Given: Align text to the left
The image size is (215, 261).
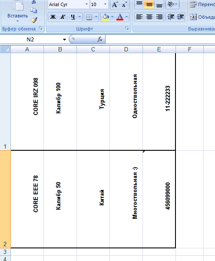Looking at the screenshot, I should [139, 17].
